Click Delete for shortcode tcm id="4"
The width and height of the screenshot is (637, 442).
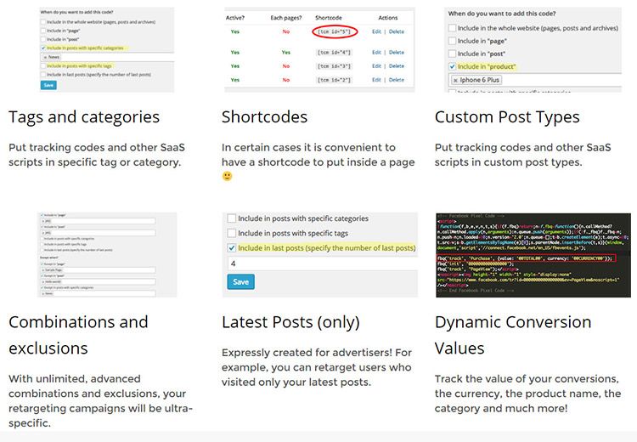click(x=397, y=52)
